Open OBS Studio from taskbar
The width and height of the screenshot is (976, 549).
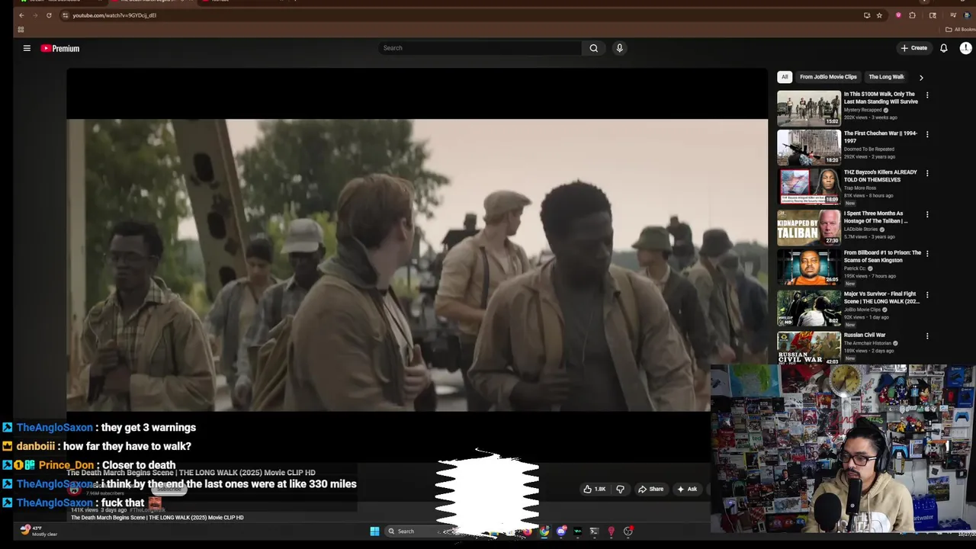[628, 531]
